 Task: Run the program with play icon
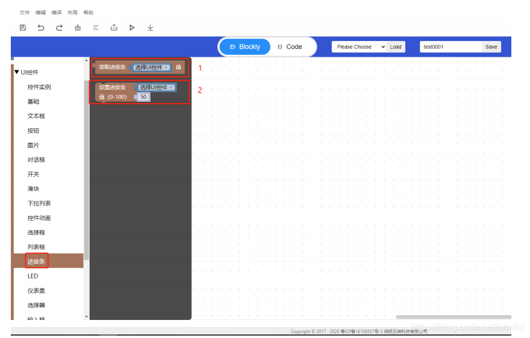(132, 28)
